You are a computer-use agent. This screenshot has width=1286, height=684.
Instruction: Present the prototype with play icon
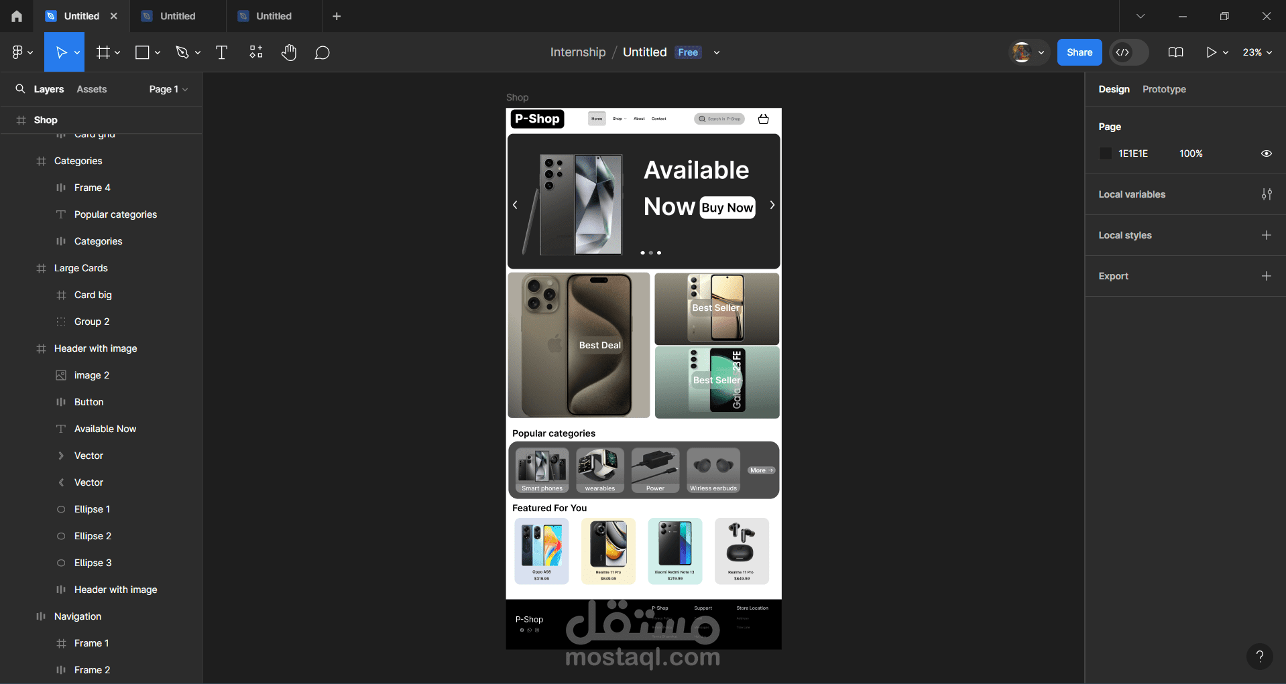1211,52
